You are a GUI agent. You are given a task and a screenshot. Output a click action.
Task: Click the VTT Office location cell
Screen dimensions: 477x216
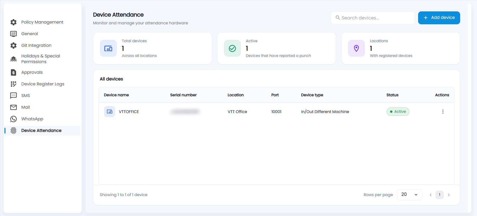237,112
